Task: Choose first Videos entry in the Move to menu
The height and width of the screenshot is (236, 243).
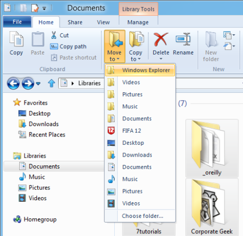Action: (x=140, y=82)
